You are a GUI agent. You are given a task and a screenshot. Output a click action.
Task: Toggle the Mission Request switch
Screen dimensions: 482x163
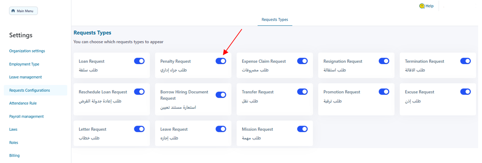tap(303, 129)
